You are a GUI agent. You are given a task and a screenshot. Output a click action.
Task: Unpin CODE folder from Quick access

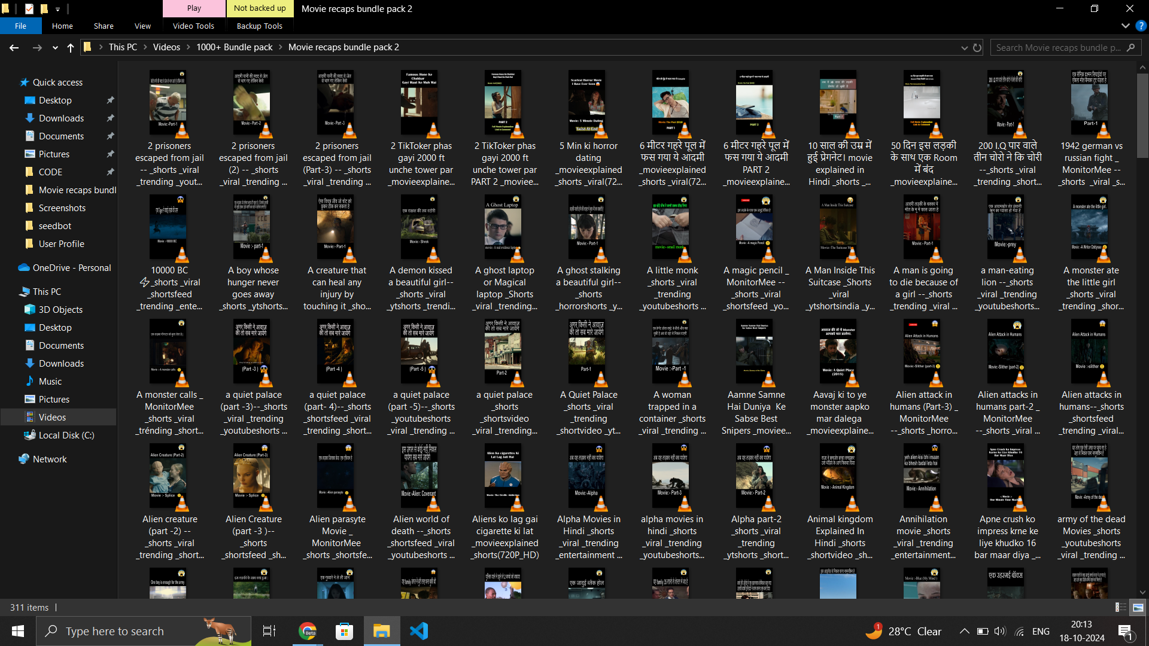110,172
